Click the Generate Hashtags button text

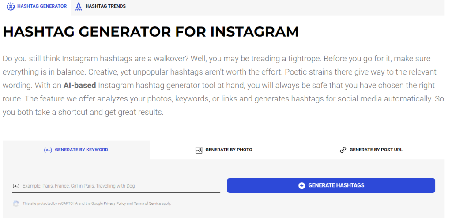coord(336,185)
